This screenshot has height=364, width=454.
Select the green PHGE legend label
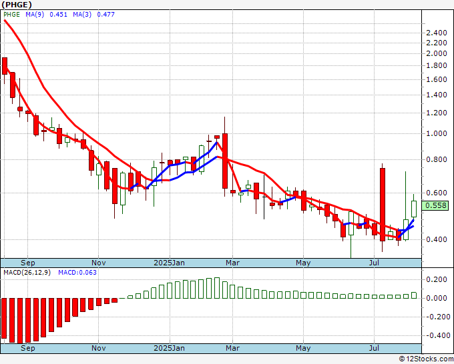click(11, 14)
